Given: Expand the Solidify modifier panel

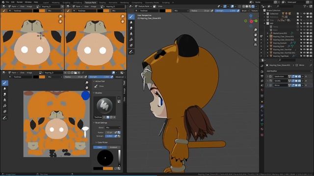Looking at the screenshot, I should click(x=267, y=81).
